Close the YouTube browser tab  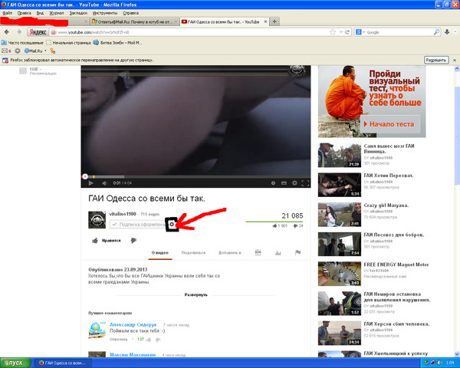[265, 21]
